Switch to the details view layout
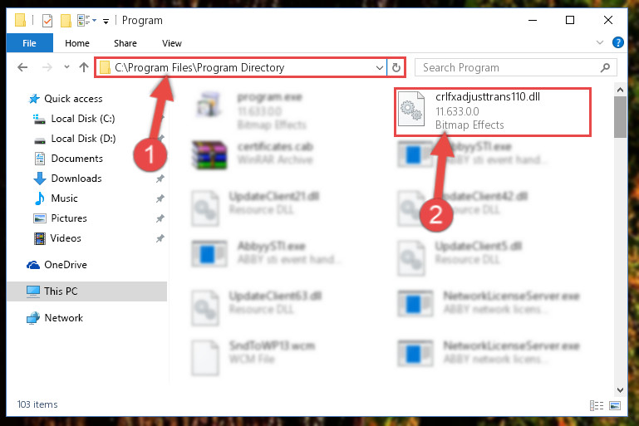Viewport: 639px width, 426px height. point(597,405)
